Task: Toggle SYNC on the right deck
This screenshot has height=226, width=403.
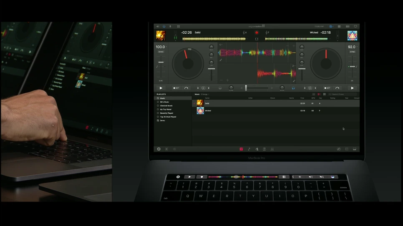Action: click(353, 52)
